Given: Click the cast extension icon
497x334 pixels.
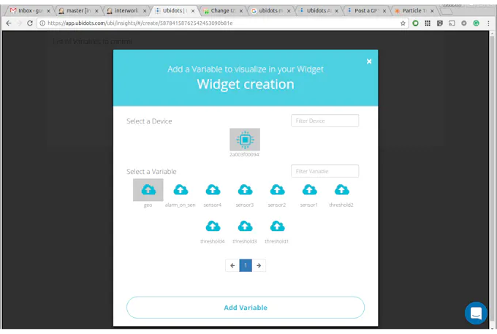Looking at the screenshot, I should pos(452,23).
